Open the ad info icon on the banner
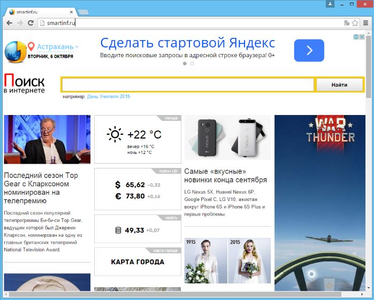 [356, 37]
